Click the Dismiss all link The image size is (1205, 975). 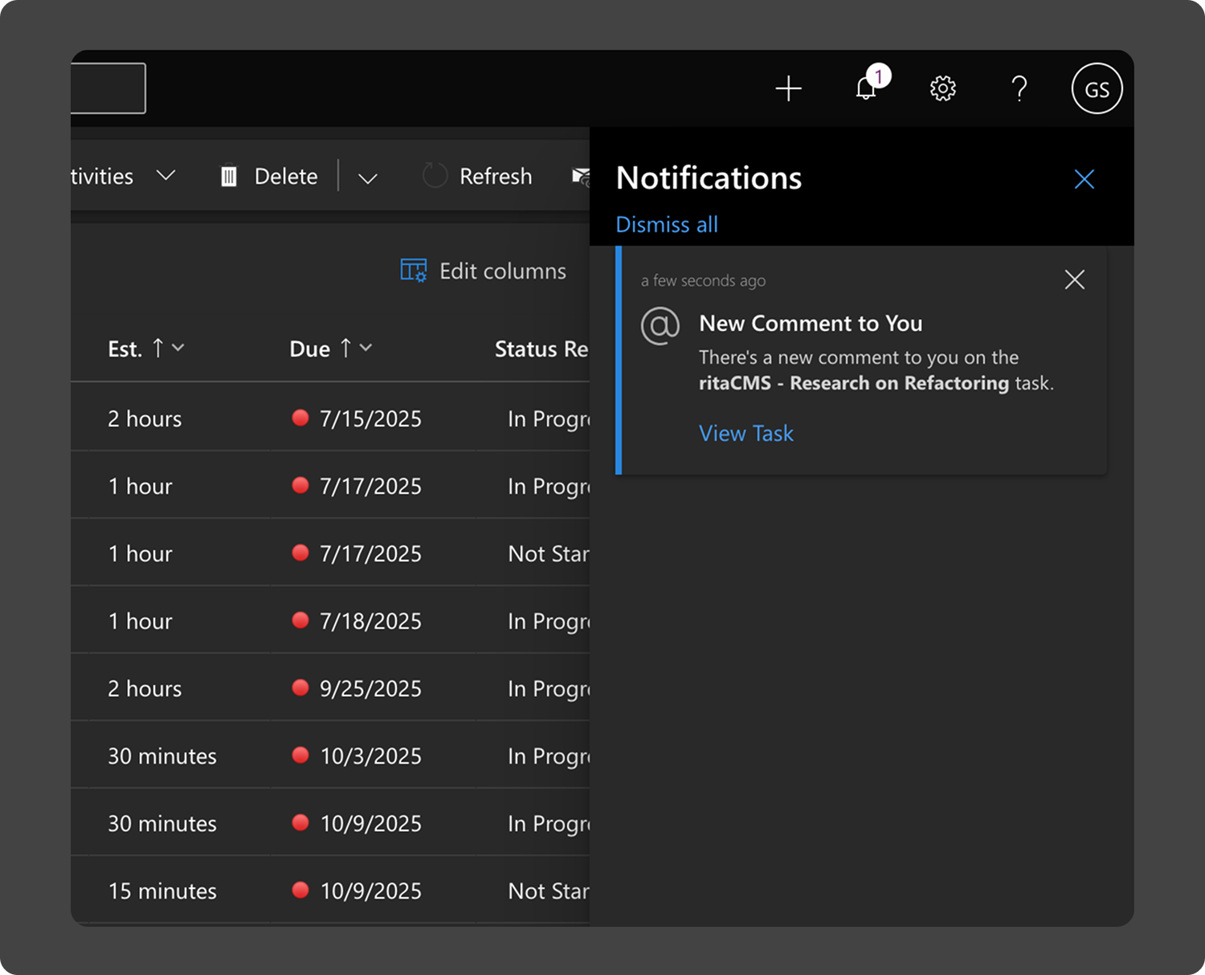[x=666, y=225]
